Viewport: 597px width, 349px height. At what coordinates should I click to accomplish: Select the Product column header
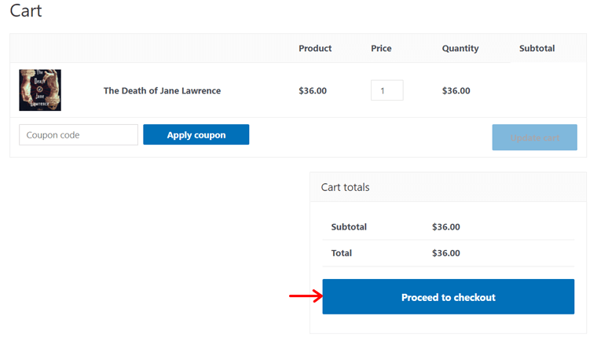(x=315, y=48)
